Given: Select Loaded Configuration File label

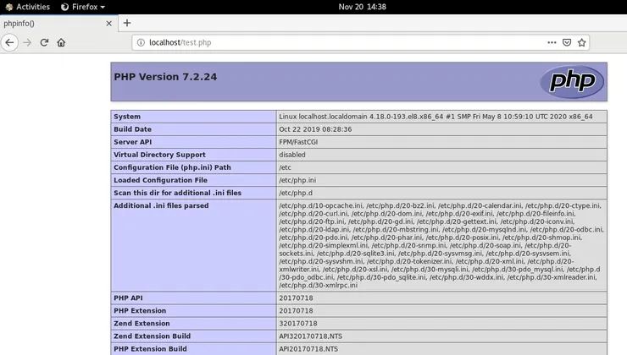Looking at the screenshot, I should [160, 180].
